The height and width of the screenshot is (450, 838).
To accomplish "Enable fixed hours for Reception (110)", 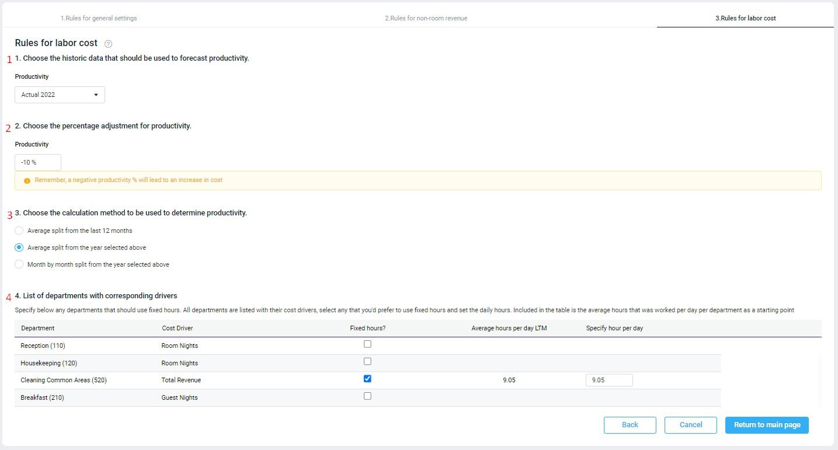I will [x=367, y=344].
